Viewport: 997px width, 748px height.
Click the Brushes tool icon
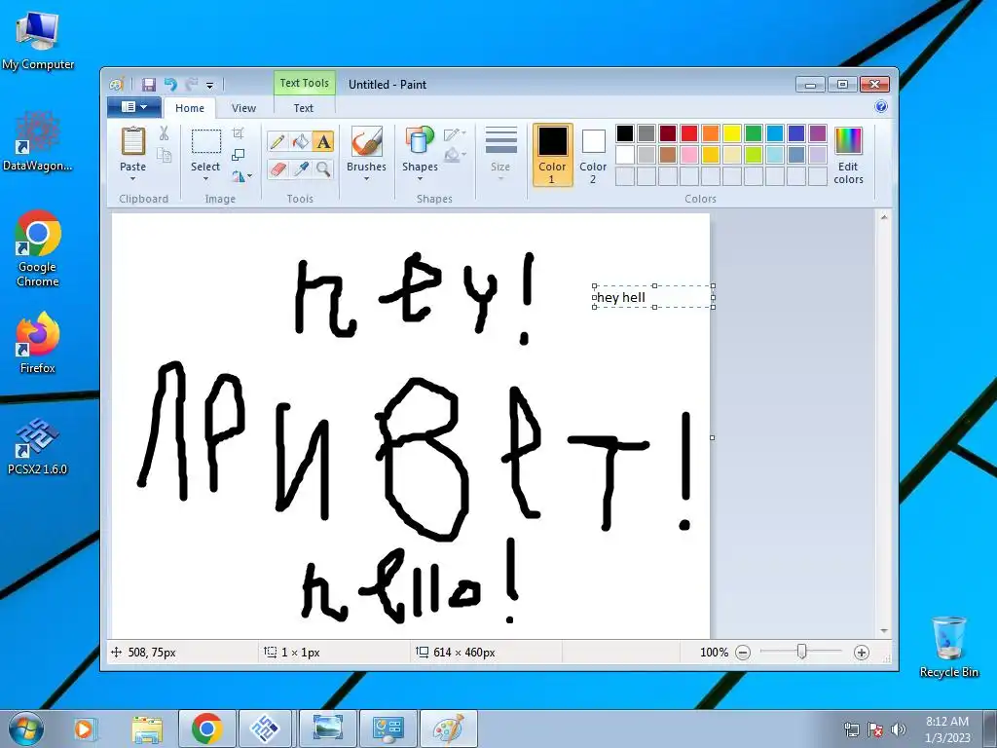point(366,141)
